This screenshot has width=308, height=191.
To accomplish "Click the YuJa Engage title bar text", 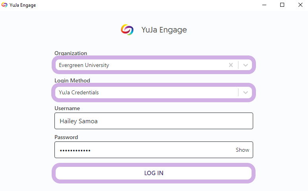I will point(23,5).
